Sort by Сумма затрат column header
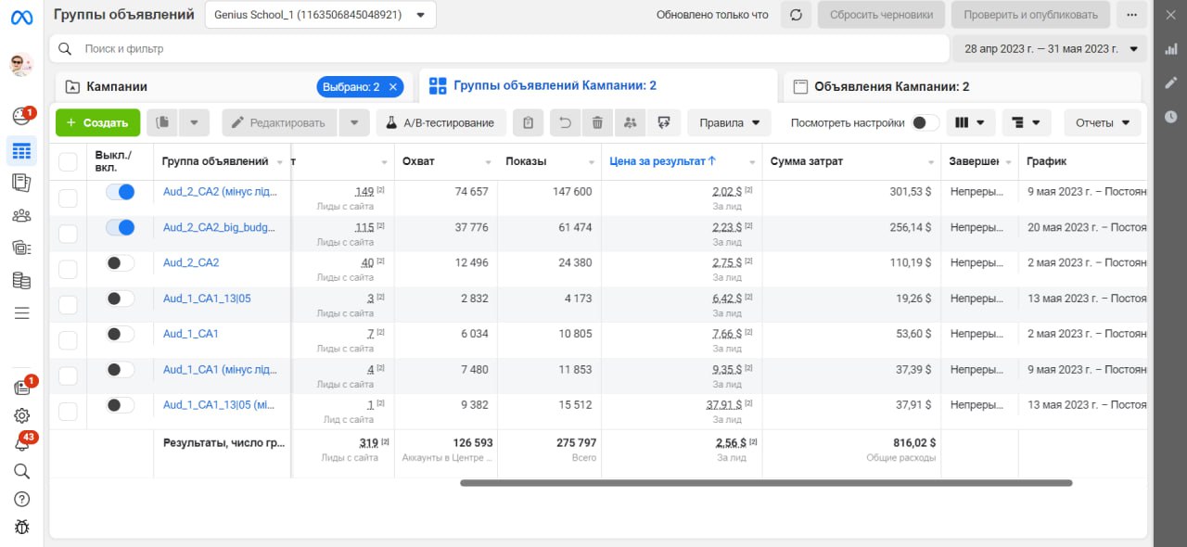 (x=807, y=161)
